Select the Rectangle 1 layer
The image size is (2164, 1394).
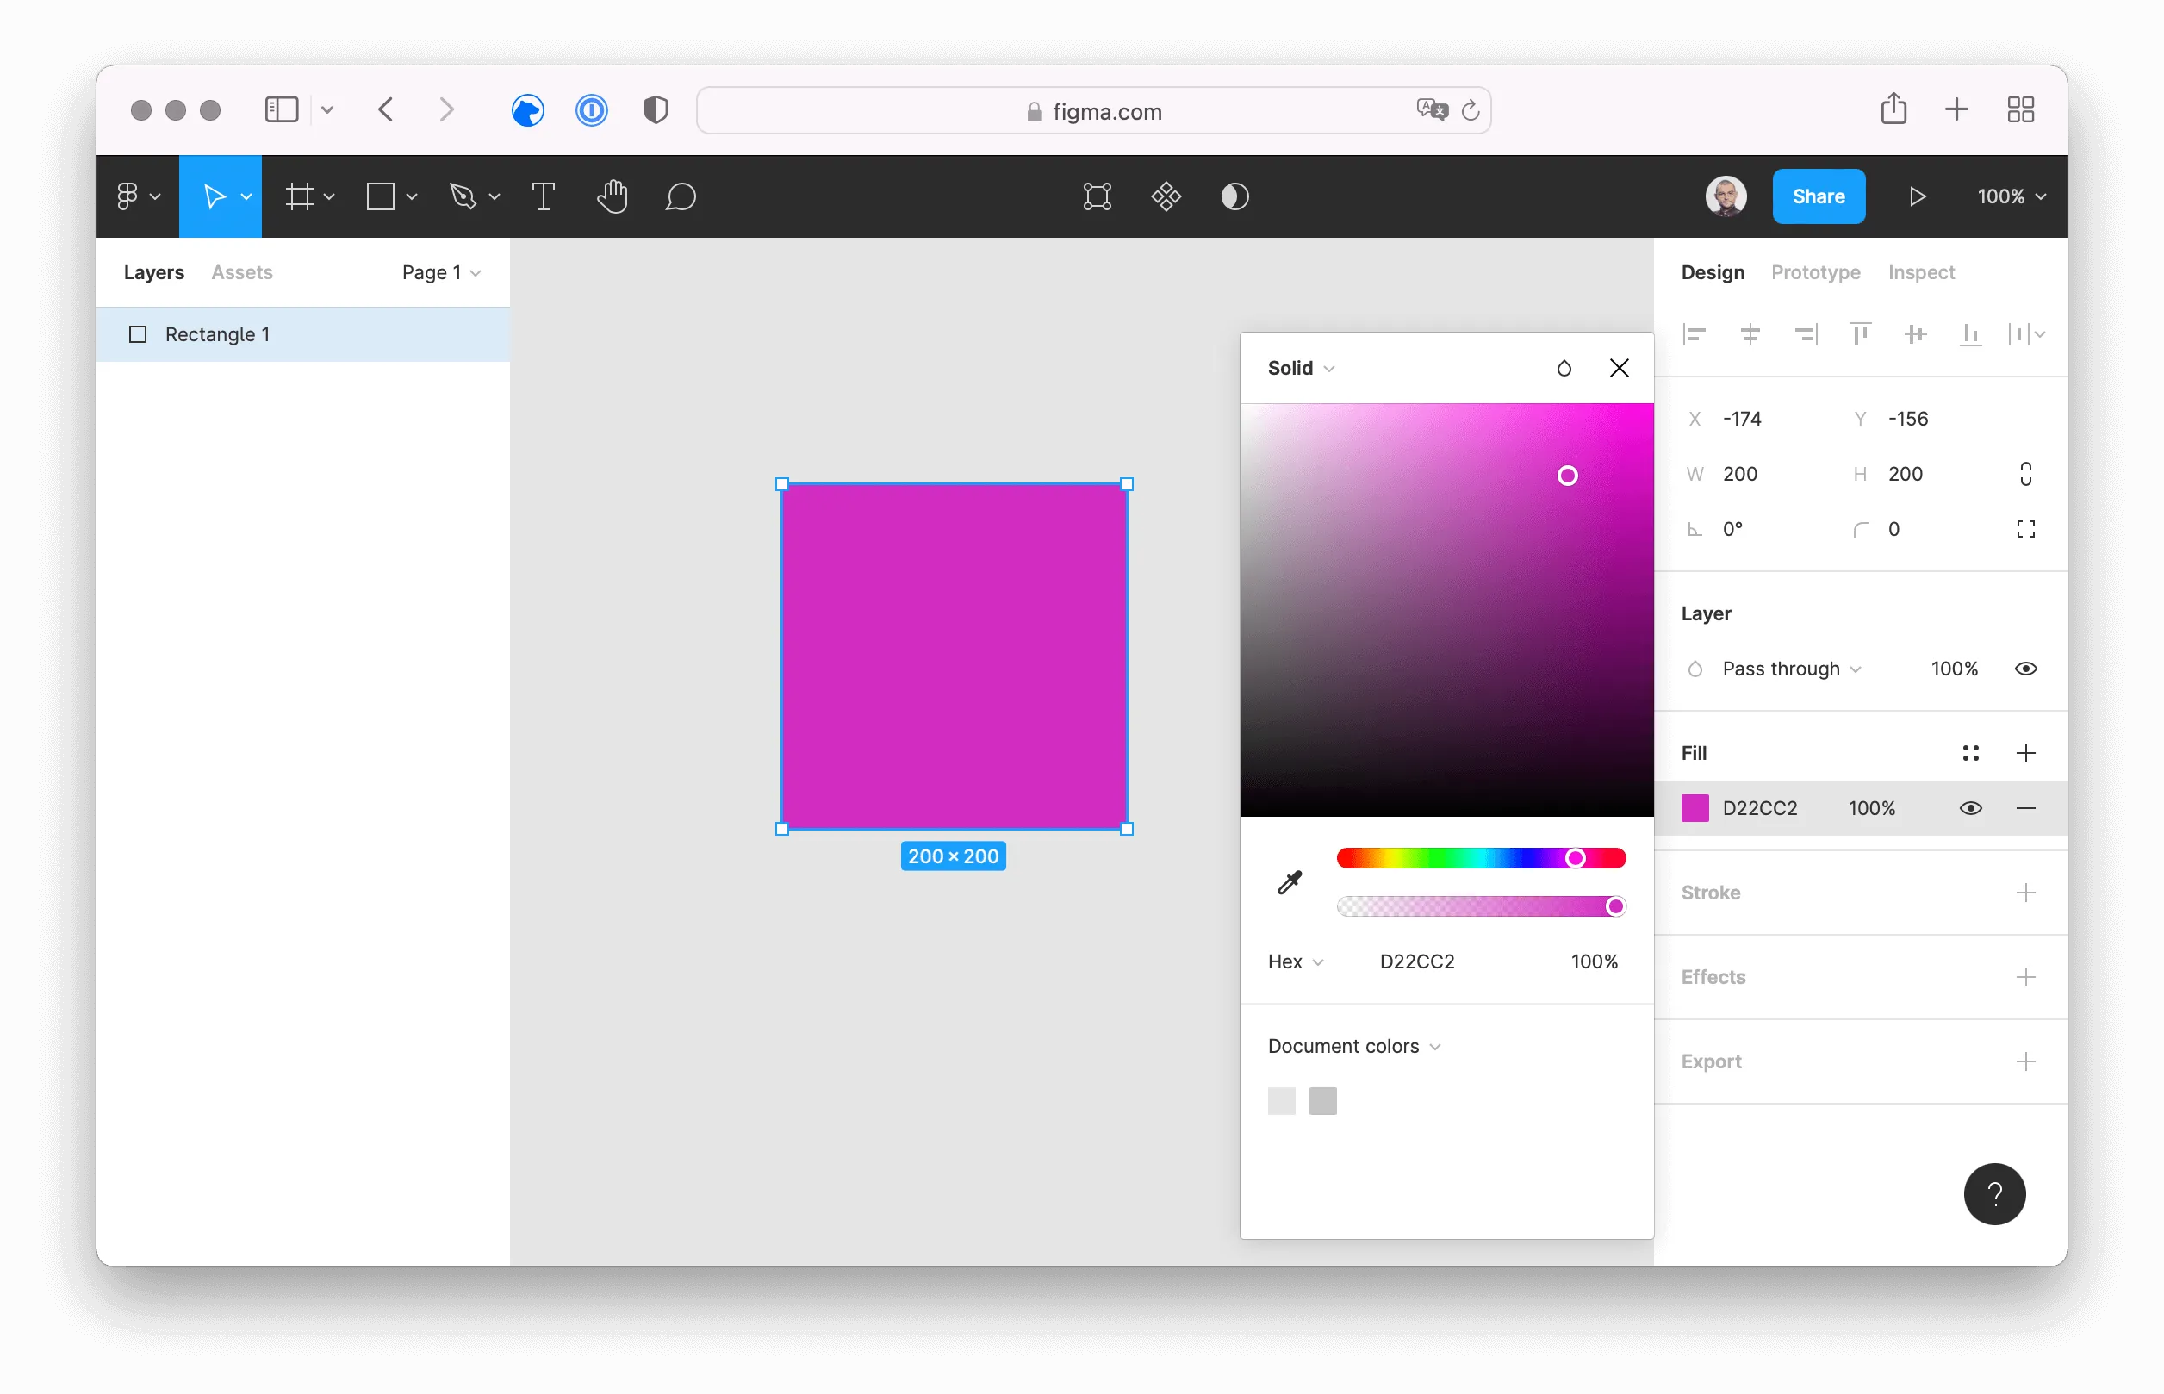tap(217, 334)
